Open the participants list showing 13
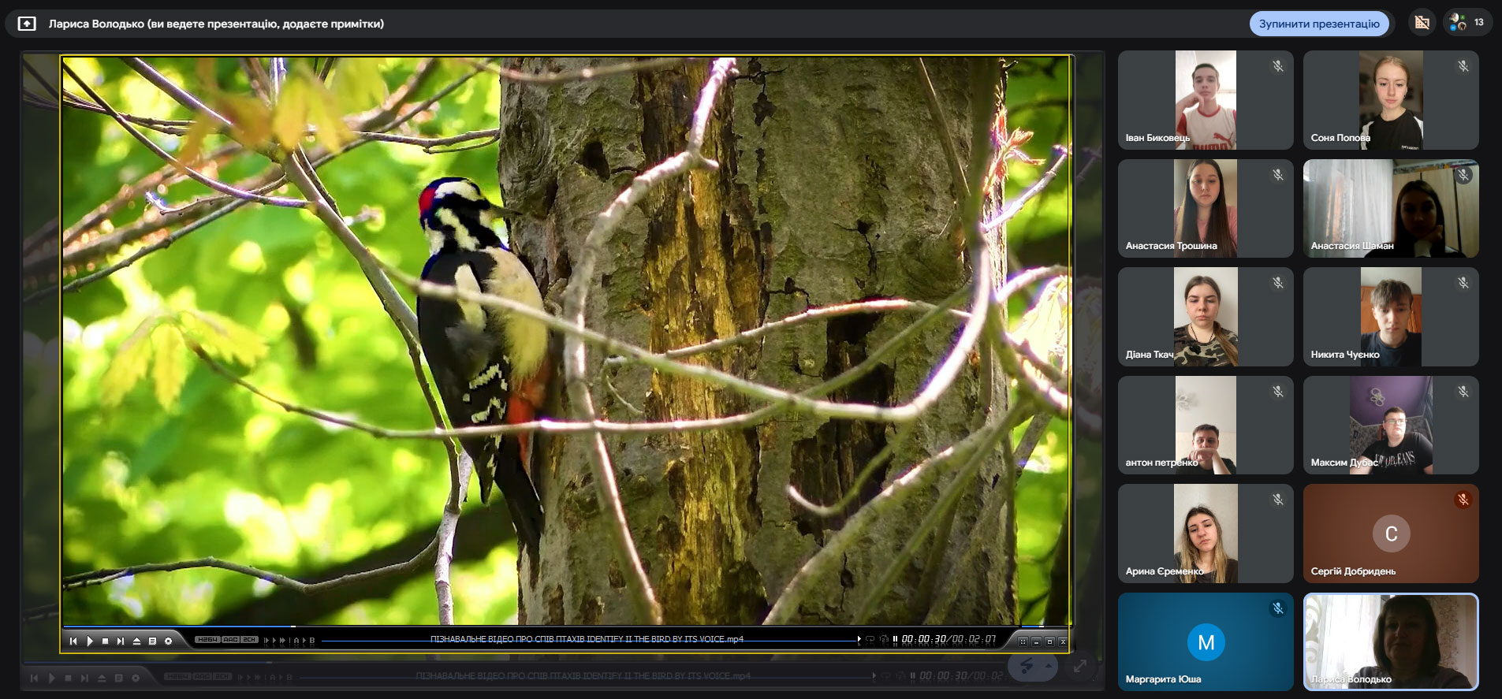Screen dimensions: 1502x699 1467,23
